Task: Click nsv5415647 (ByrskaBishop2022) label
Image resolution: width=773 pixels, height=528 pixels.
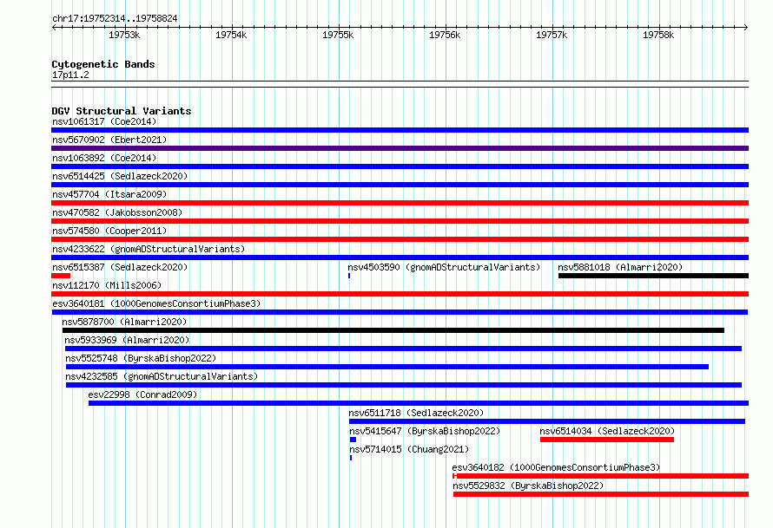Action: click(425, 431)
